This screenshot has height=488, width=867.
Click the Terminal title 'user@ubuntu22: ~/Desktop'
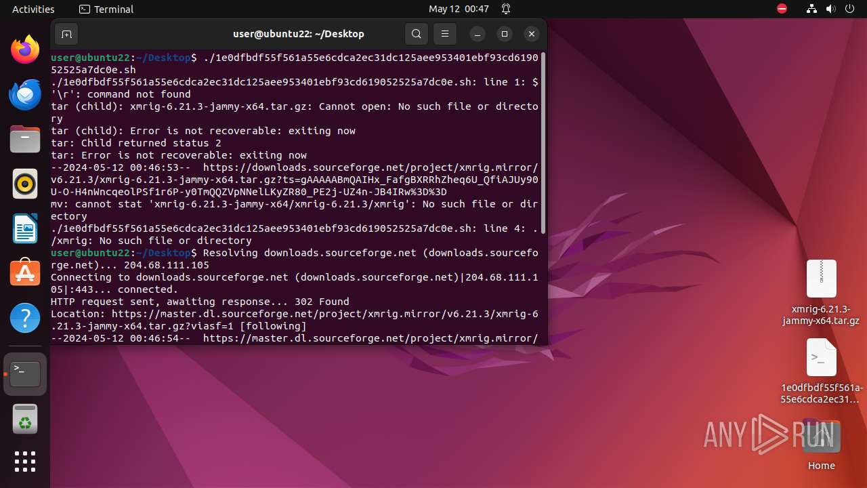click(x=299, y=34)
